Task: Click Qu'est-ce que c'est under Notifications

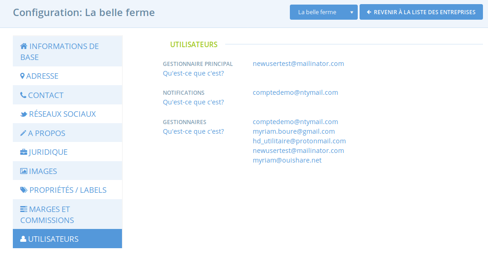Action: coord(193,102)
